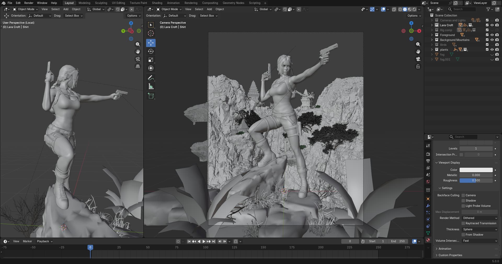
Task: Expand the Background Mountains collection
Action: [x=432, y=40]
